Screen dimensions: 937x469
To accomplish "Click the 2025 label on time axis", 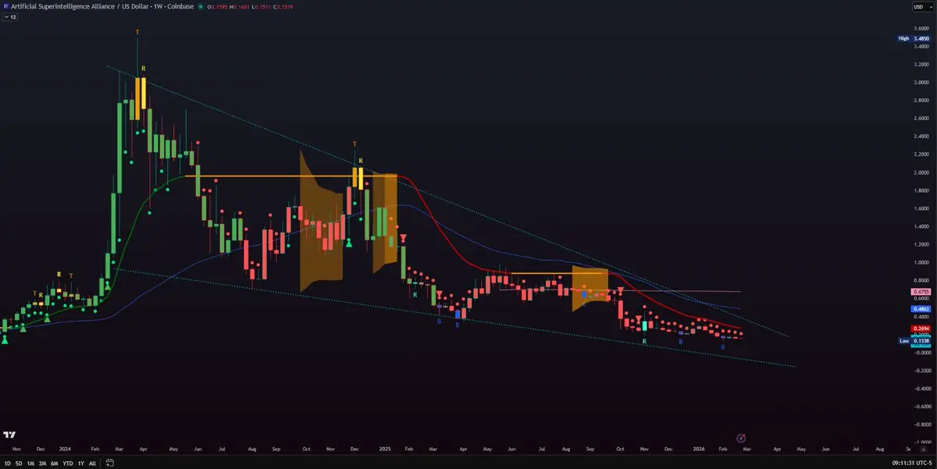I will point(385,450).
